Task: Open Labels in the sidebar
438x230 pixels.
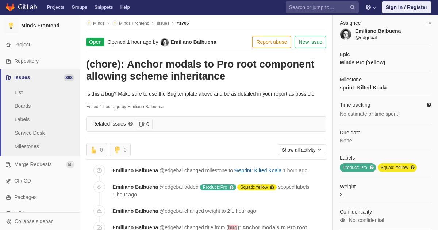Action: [22, 119]
